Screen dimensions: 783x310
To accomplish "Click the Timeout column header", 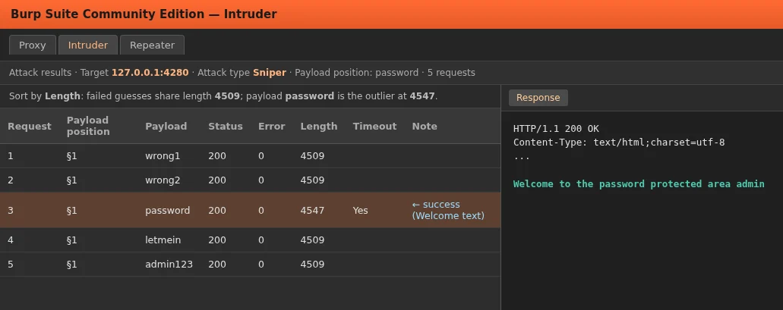I will point(374,126).
